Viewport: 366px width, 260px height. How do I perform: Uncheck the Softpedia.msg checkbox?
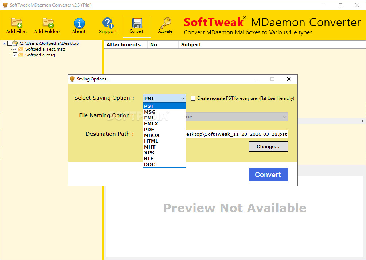pos(15,55)
